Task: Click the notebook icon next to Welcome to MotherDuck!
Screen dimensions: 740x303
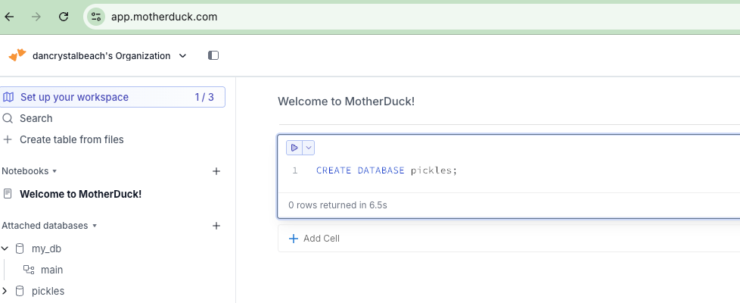Action: [x=8, y=194]
